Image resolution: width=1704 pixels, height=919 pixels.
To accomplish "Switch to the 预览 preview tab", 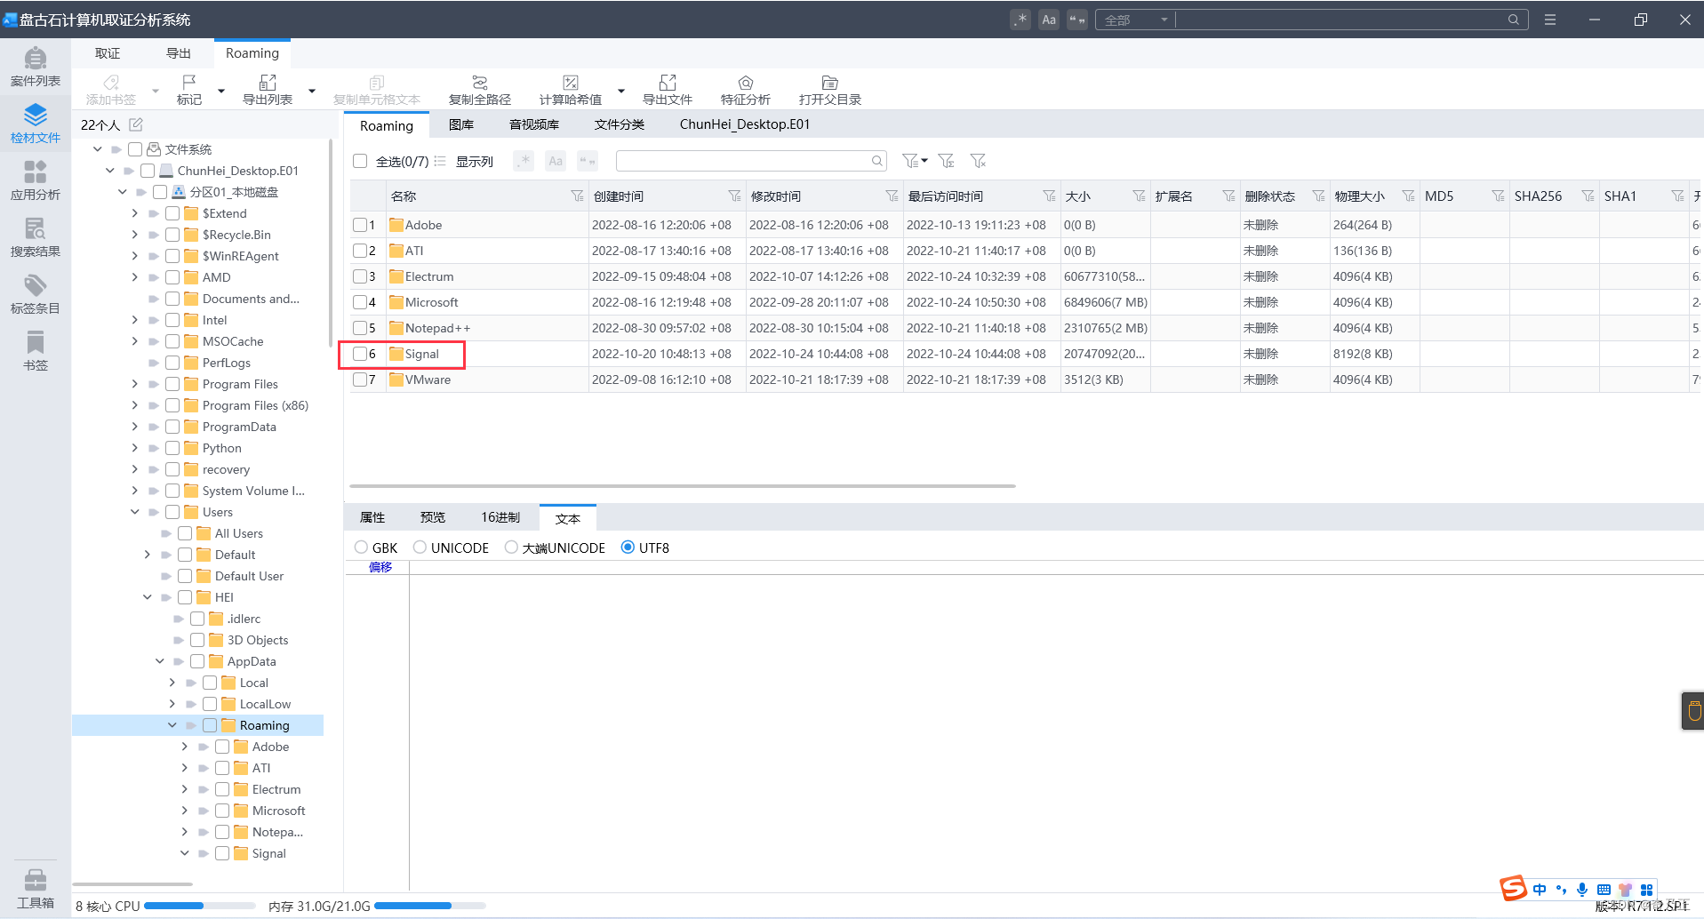I will (433, 517).
